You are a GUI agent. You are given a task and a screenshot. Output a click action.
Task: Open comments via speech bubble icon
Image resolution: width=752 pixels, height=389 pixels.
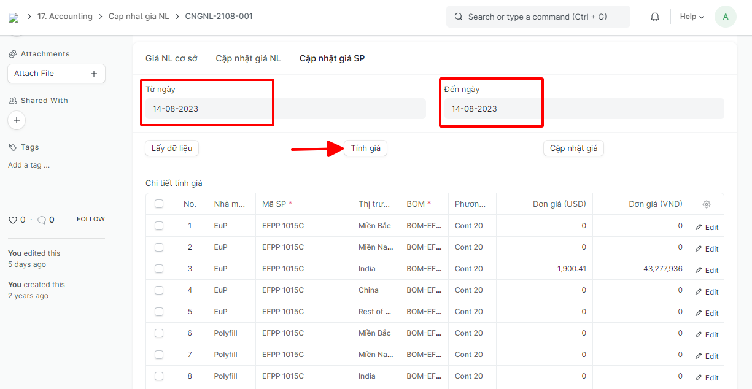point(42,220)
